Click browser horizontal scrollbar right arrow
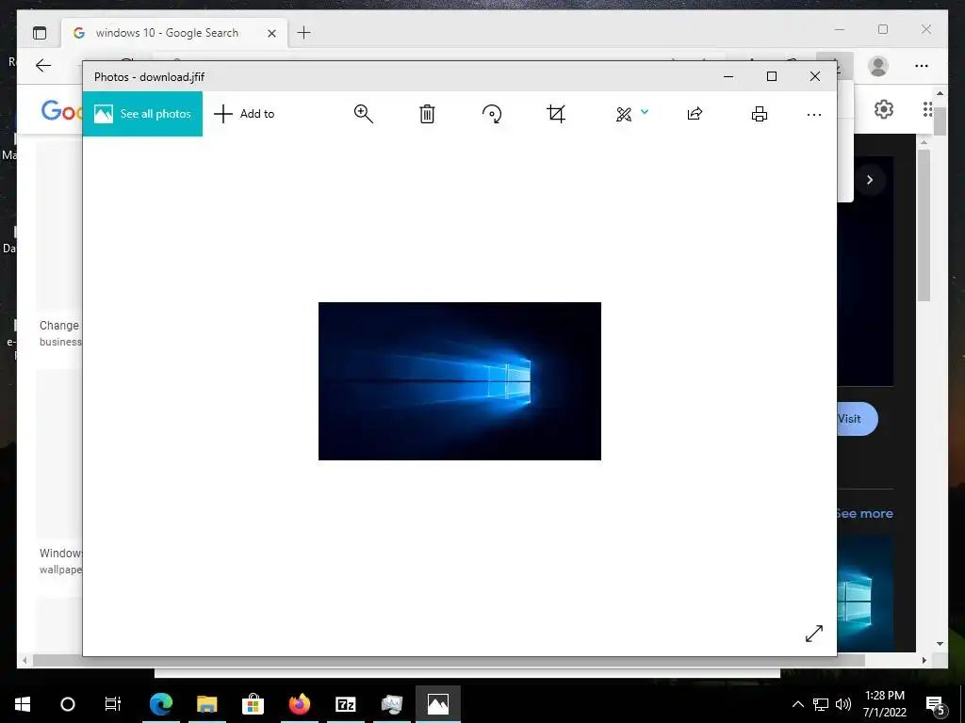The image size is (965, 723). [x=924, y=660]
